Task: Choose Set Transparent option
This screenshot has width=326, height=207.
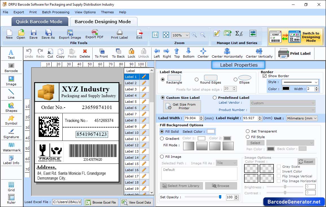Action: pyautogui.click(x=248, y=131)
